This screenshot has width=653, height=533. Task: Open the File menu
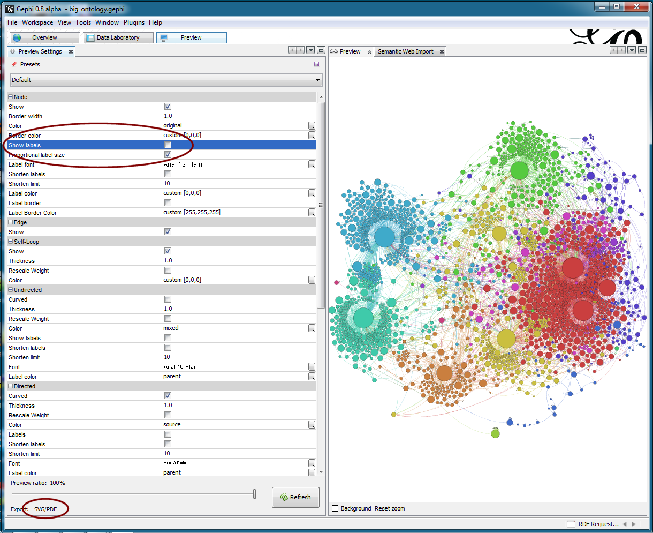[12, 22]
